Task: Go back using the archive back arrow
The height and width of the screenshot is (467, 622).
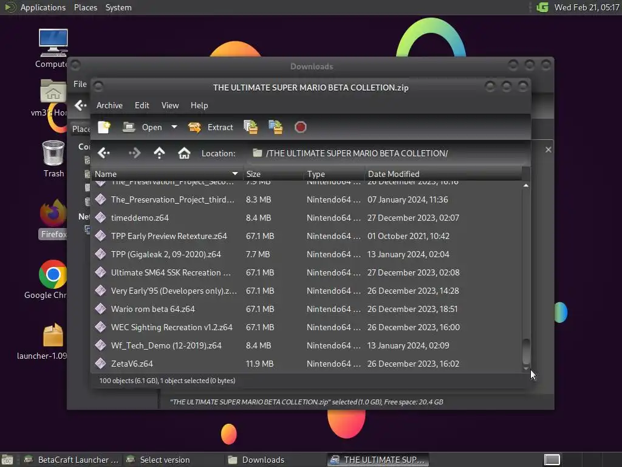Action: pos(104,153)
